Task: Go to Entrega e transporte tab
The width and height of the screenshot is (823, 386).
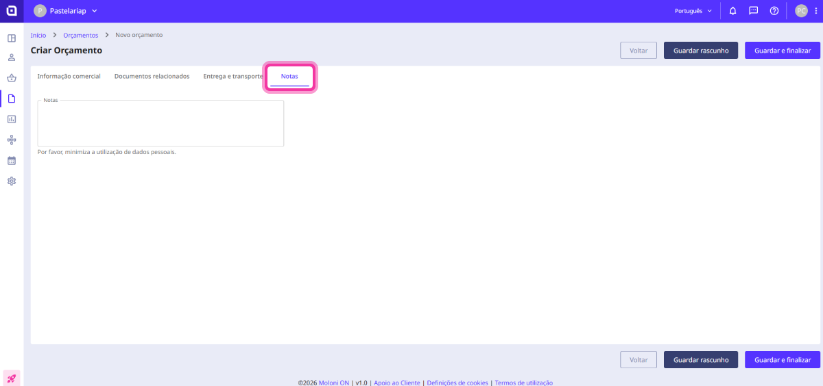Action: 232,77
